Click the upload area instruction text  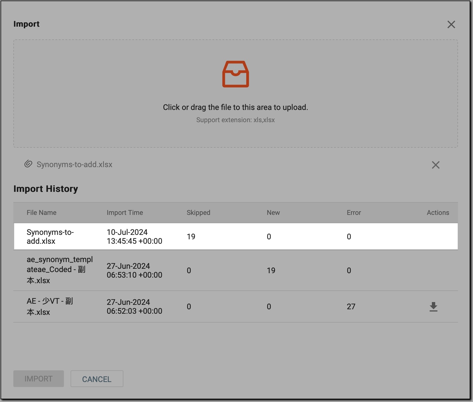[x=235, y=107]
